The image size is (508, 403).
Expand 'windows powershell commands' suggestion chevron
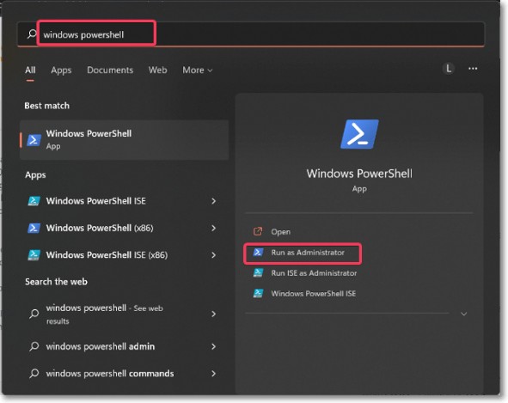pyautogui.click(x=213, y=373)
